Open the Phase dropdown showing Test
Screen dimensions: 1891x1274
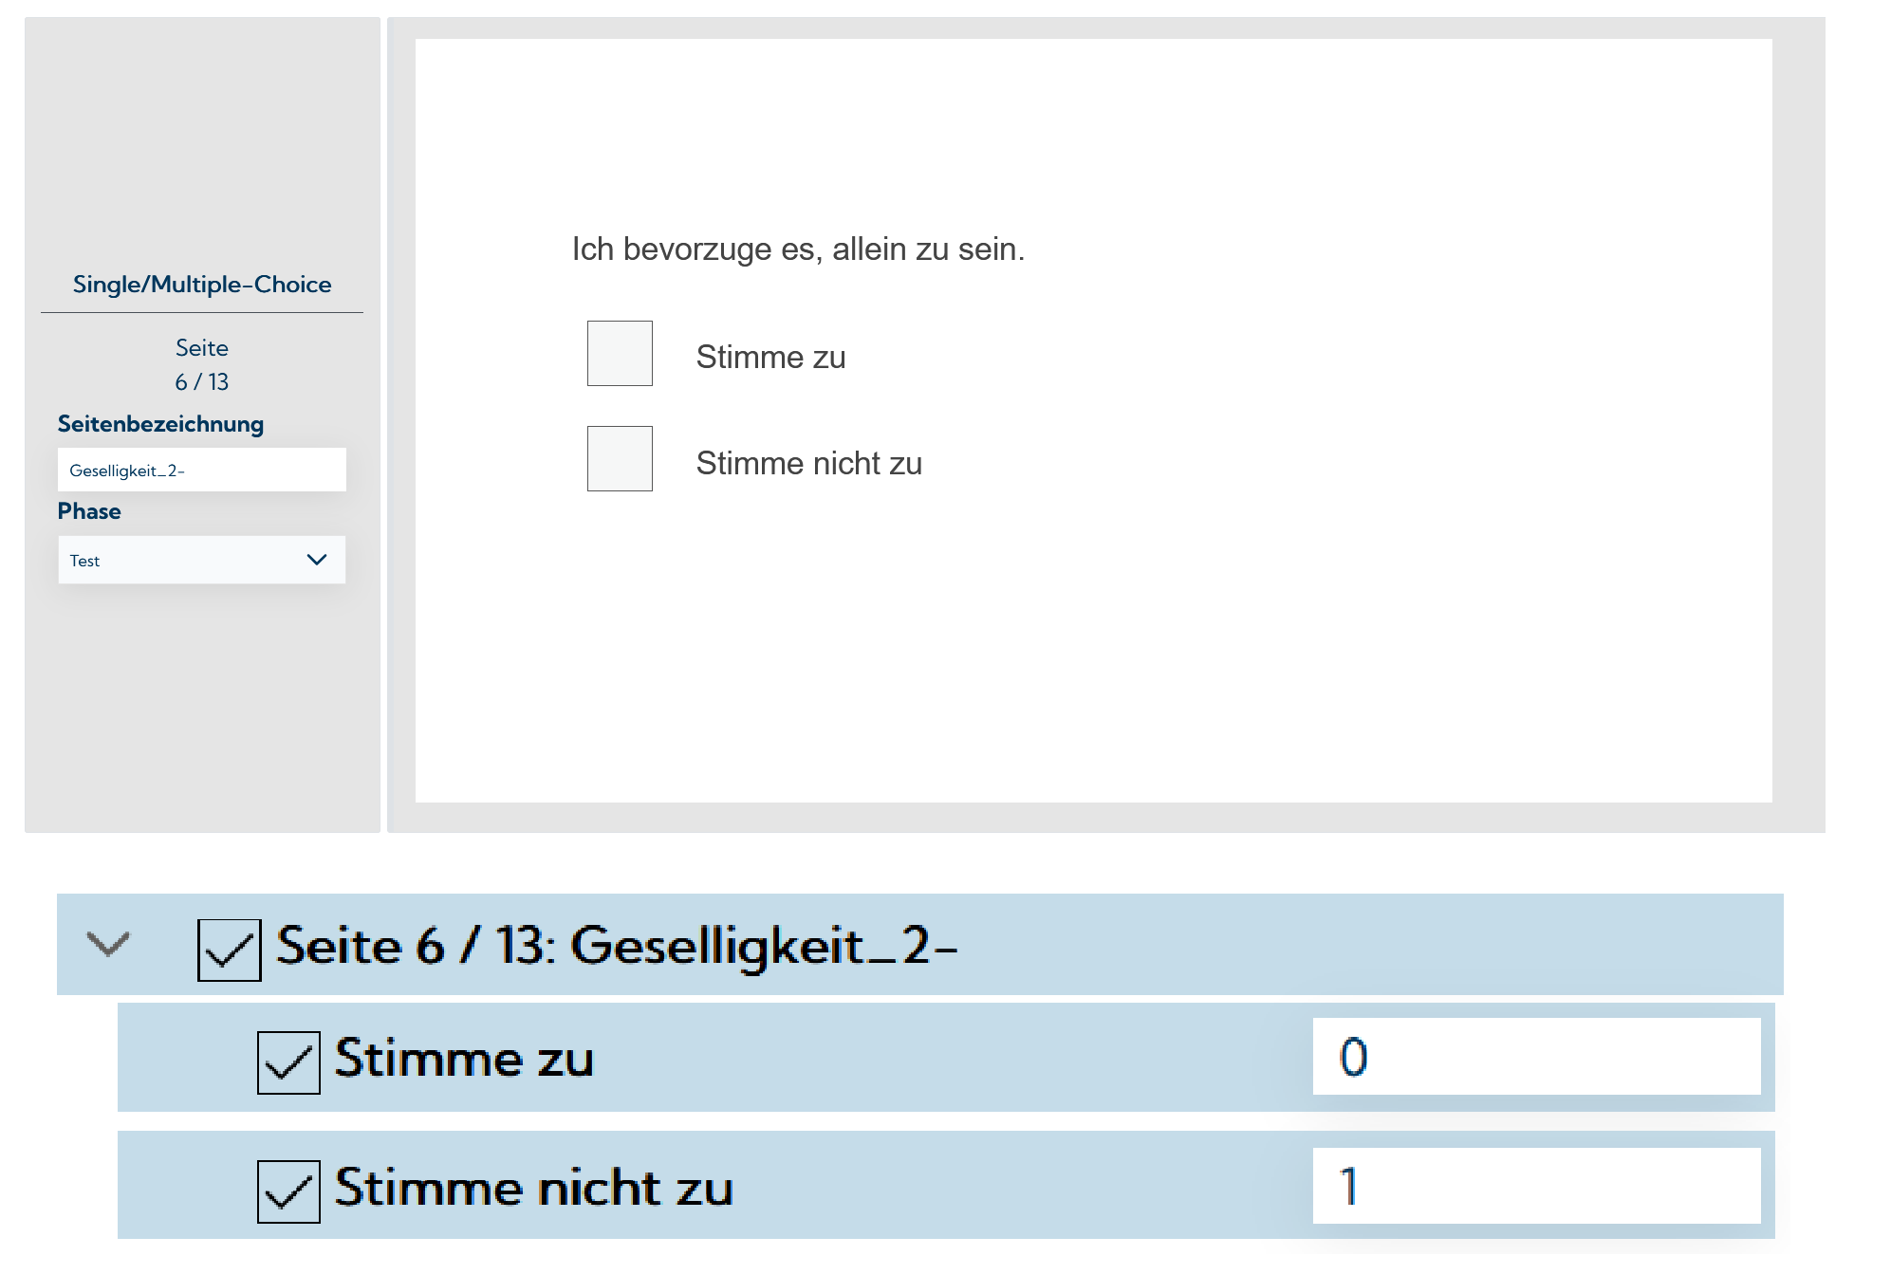(190, 560)
